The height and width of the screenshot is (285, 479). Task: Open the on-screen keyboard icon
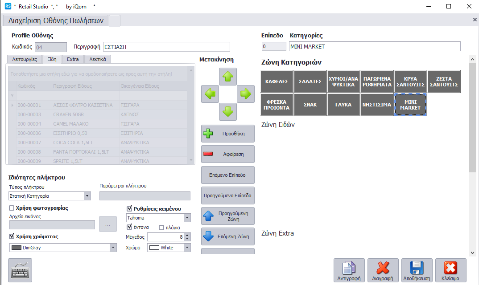20,270
